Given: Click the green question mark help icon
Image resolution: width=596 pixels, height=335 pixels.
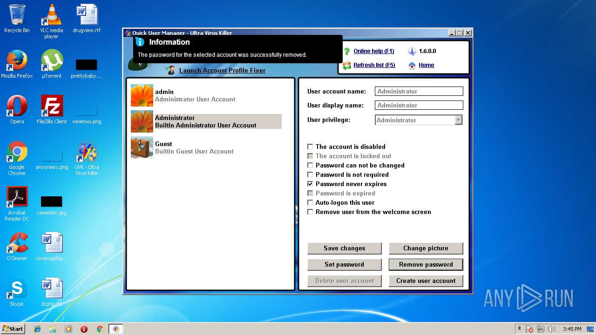Looking at the screenshot, I should (346, 51).
